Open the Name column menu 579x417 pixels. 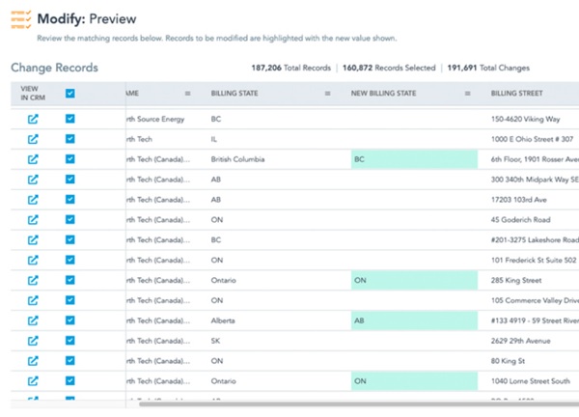coord(187,94)
